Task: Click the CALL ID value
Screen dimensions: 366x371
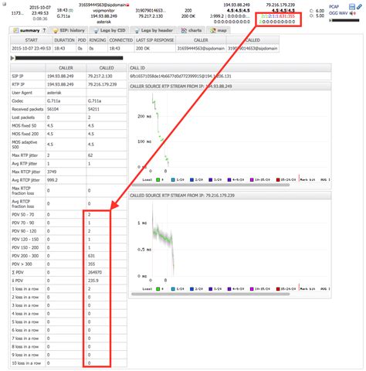Action: 181,77
